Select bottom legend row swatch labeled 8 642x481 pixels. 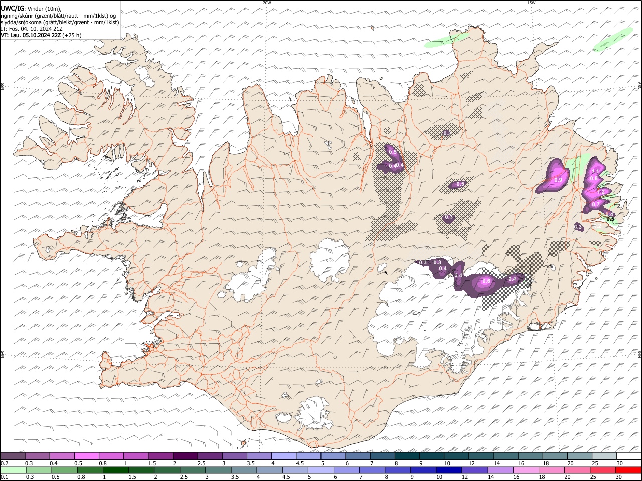[398, 470]
